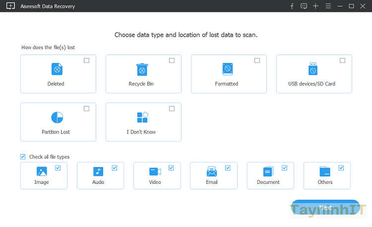Open the hamburger menu in title bar

point(328,6)
